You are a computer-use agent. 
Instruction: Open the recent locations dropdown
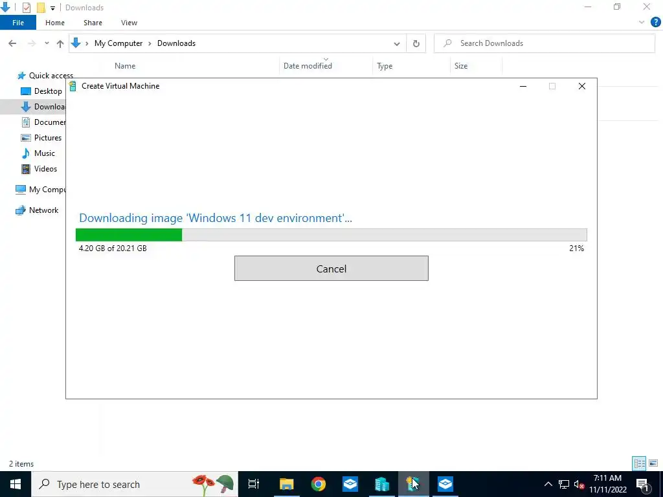pyautogui.click(x=47, y=43)
